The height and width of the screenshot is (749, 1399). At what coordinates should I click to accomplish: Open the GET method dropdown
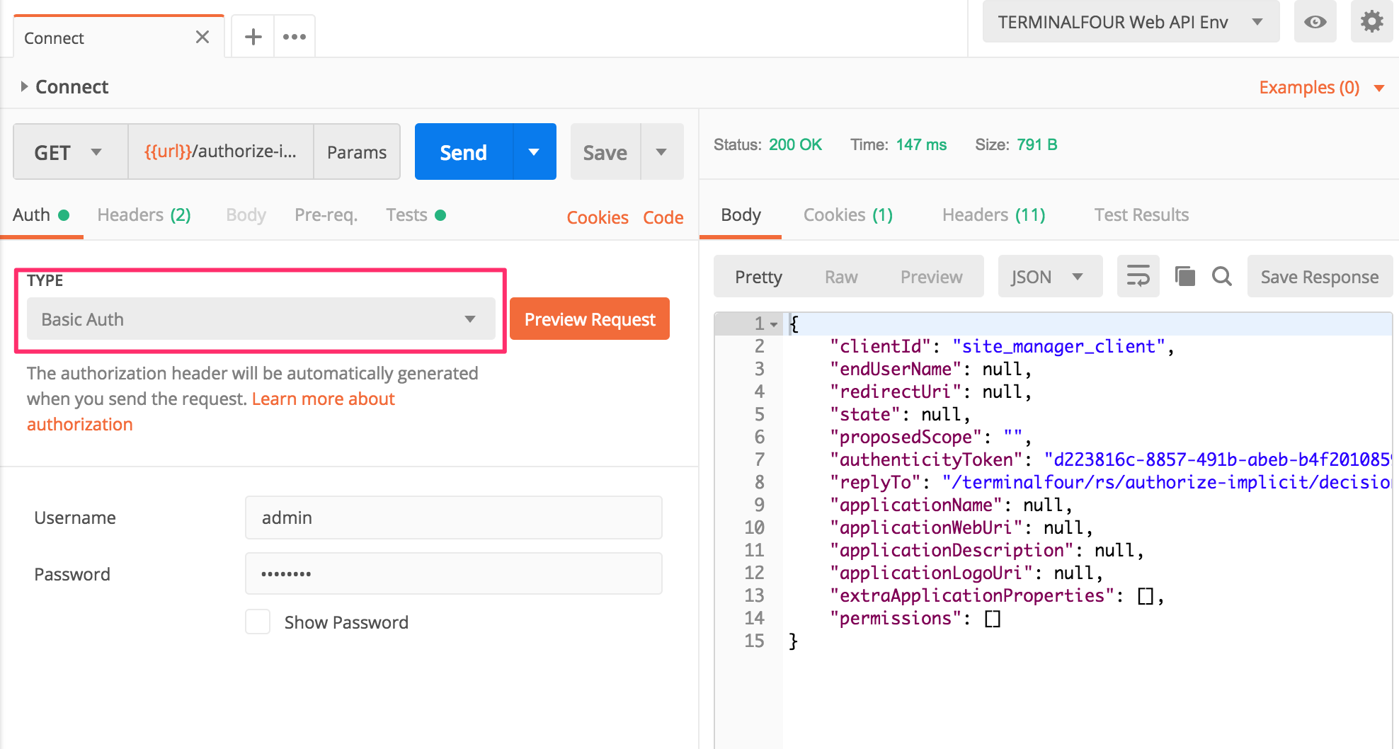[x=70, y=152]
